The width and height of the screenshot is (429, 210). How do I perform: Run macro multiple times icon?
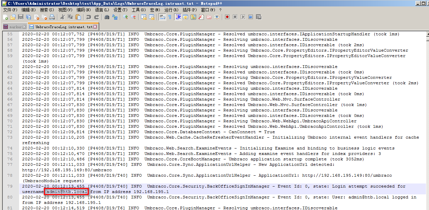(251, 17)
